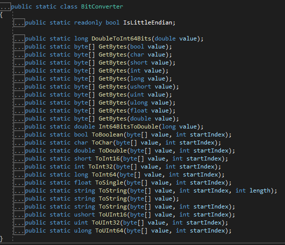Click the DoubleToInt64Bits method name

tap(121, 38)
